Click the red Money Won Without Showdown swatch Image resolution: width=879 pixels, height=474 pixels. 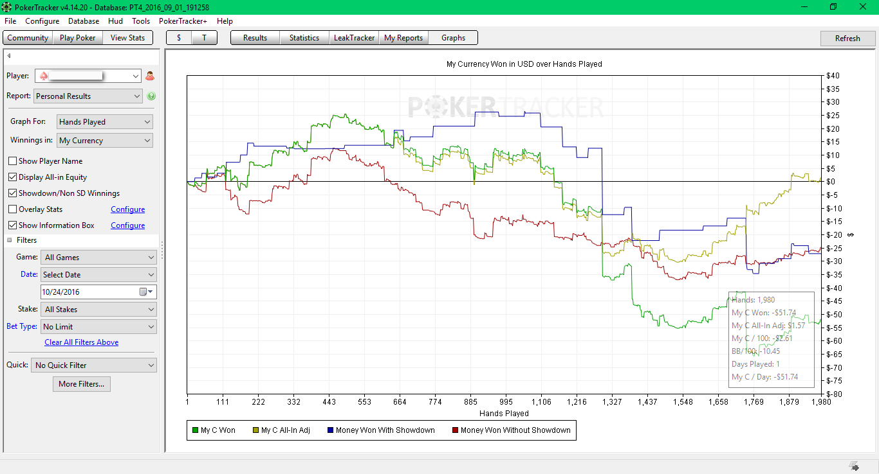(455, 430)
